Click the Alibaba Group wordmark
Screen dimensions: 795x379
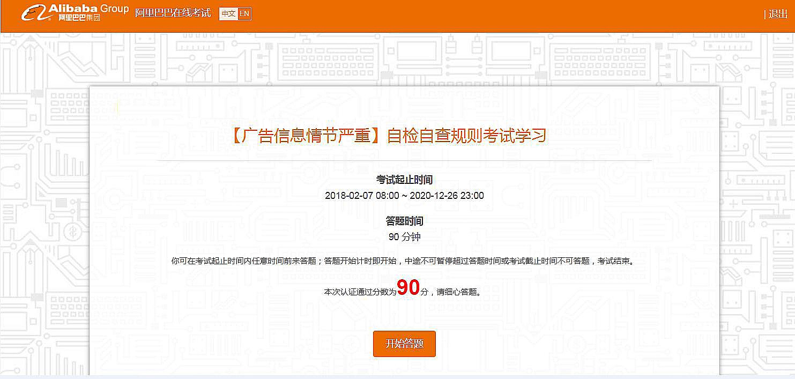click(88, 9)
